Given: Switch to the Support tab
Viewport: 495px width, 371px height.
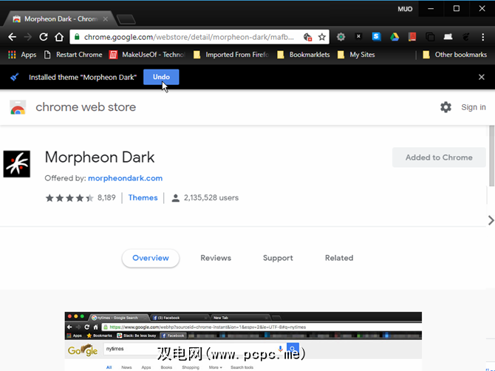Looking at the screenshot, I should click(278, 258).
